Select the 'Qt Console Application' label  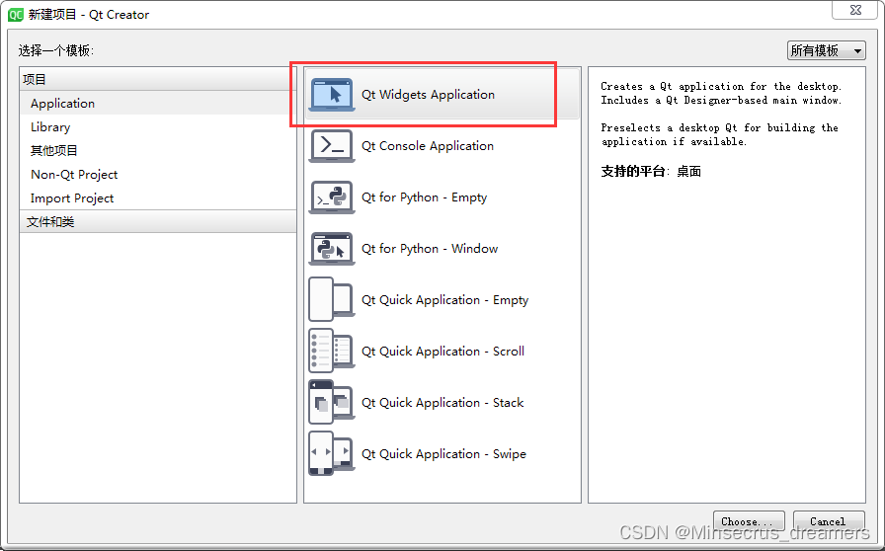click(x=428, y=146)
